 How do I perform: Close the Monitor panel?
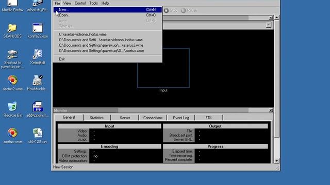pos(271,110)
